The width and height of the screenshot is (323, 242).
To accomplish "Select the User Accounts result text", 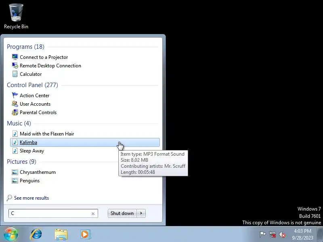I will click(x=35, y=104).
